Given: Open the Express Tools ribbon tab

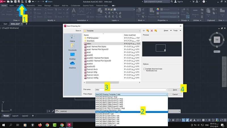Looking at the screenshot, I should [88, 5].
